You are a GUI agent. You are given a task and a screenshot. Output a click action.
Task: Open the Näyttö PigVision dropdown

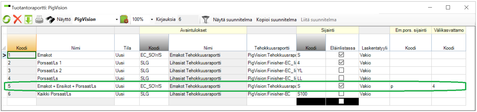point(117,19)
